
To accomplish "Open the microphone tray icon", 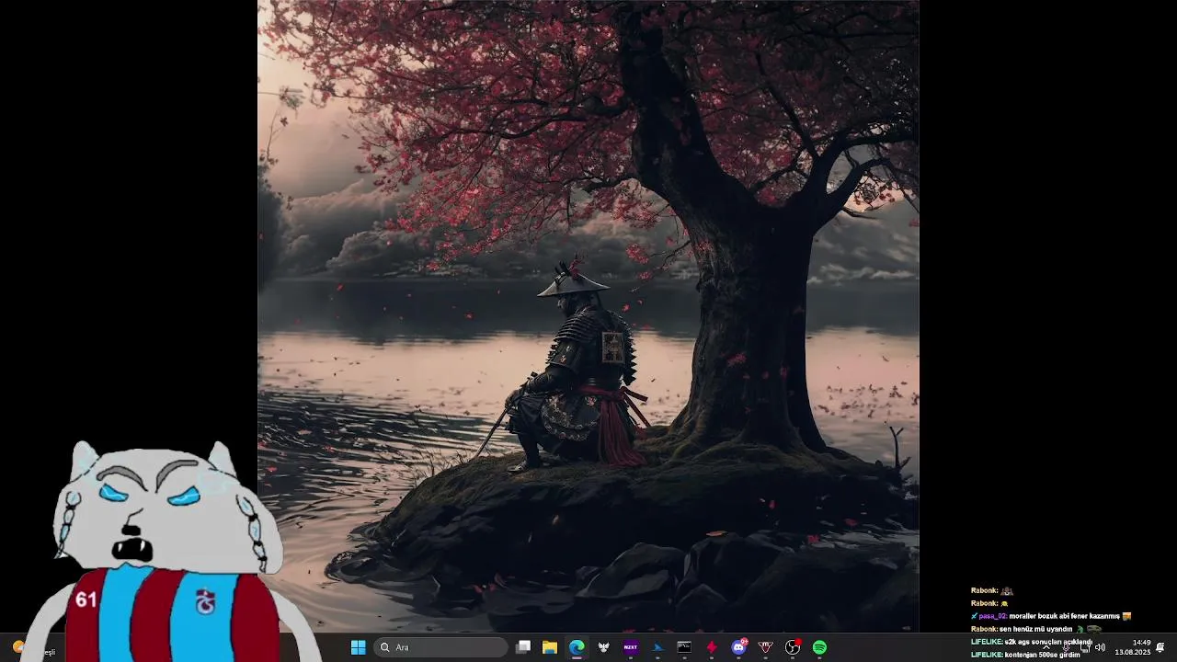I will coord(1066,647).
